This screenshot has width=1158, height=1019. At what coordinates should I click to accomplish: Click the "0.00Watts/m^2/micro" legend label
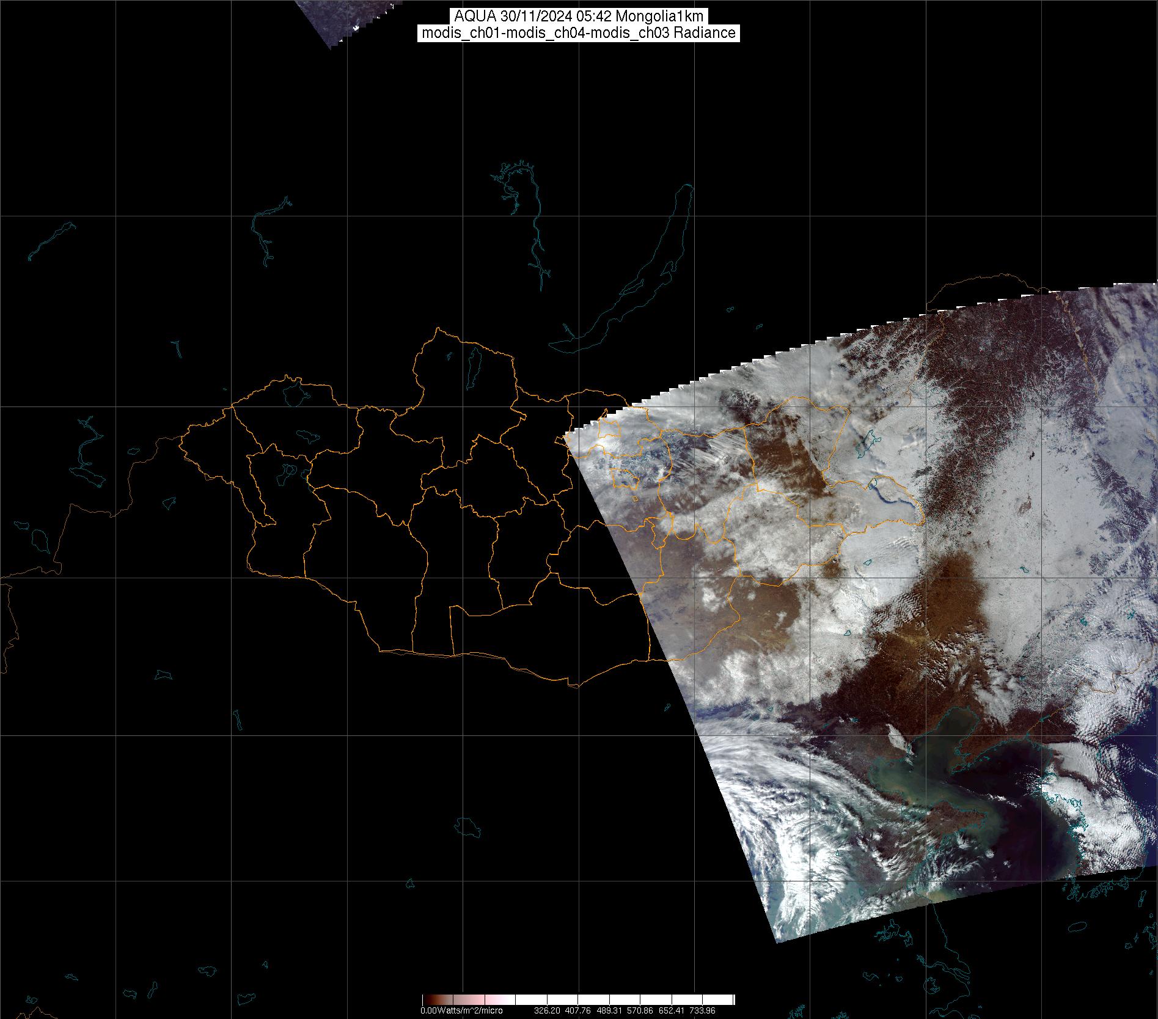[461, 1010]
